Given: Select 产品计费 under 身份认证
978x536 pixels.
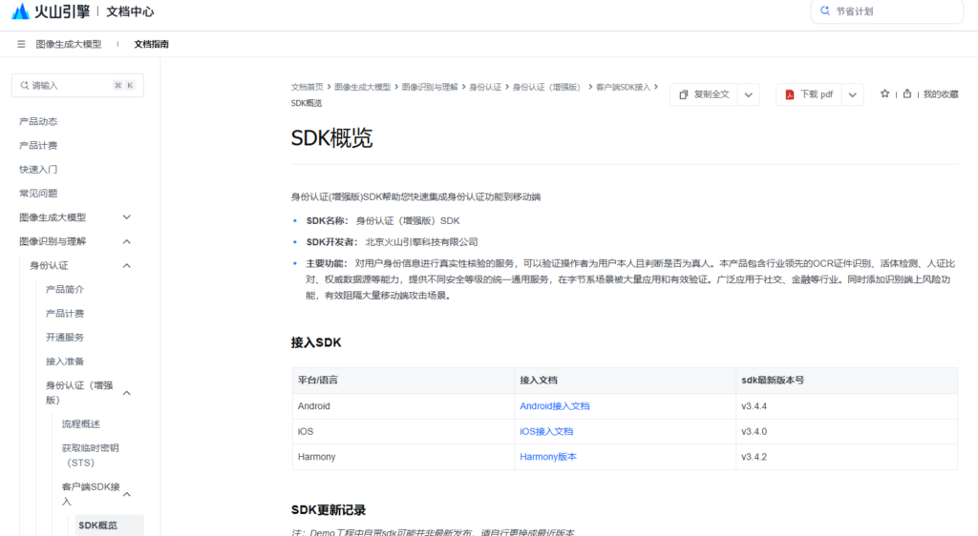Looking at the screenshot, I should tap(65, 314).
